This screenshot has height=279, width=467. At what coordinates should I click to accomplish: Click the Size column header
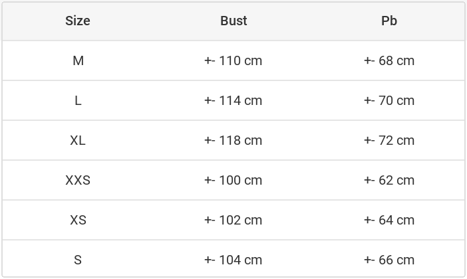click(x=78, y=21)
